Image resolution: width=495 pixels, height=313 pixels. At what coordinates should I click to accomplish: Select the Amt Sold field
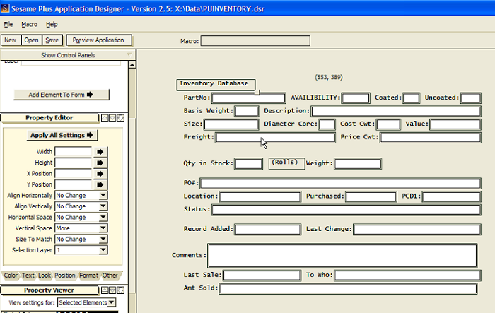(348, 289)
